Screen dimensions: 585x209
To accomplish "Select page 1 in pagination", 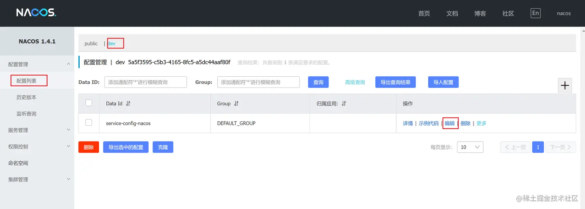I will (x=538, y=147).
